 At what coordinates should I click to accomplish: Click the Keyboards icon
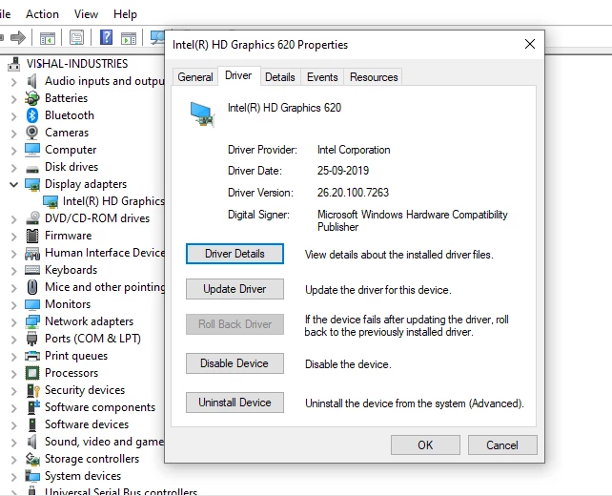pos(32,270)
